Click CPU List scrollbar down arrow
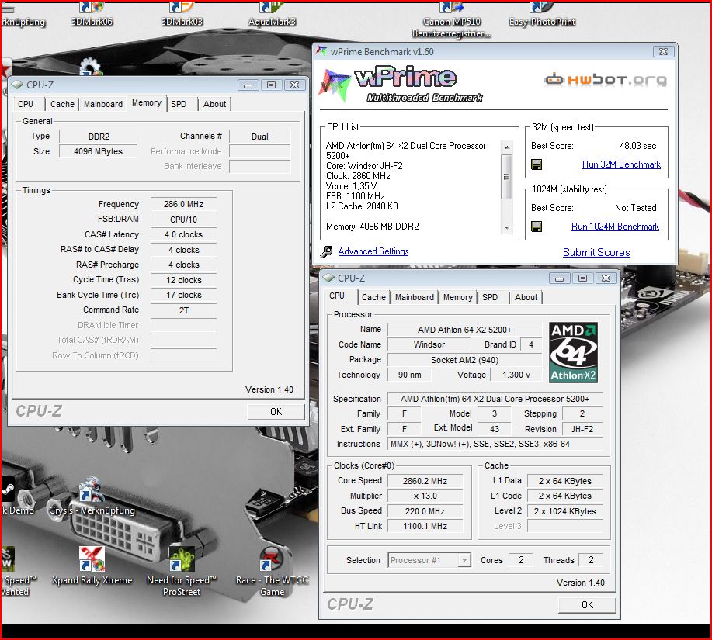The height and width of the screenshot is (640, 712). [x=507, y=228]
